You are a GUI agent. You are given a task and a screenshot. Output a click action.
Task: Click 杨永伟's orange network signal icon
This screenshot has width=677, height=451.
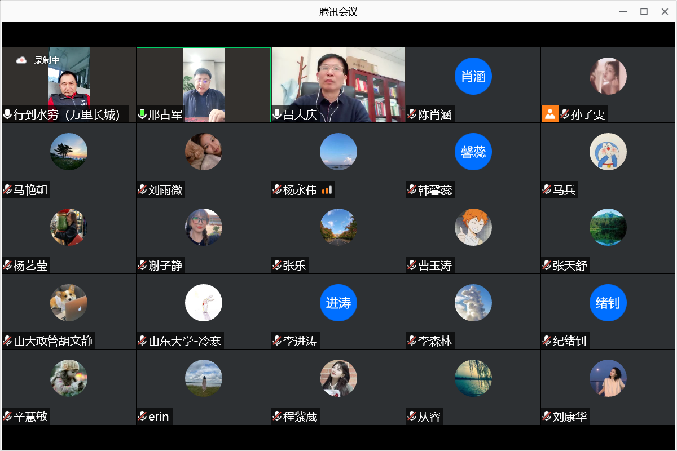pyautogui.click(x=327, y=190)
